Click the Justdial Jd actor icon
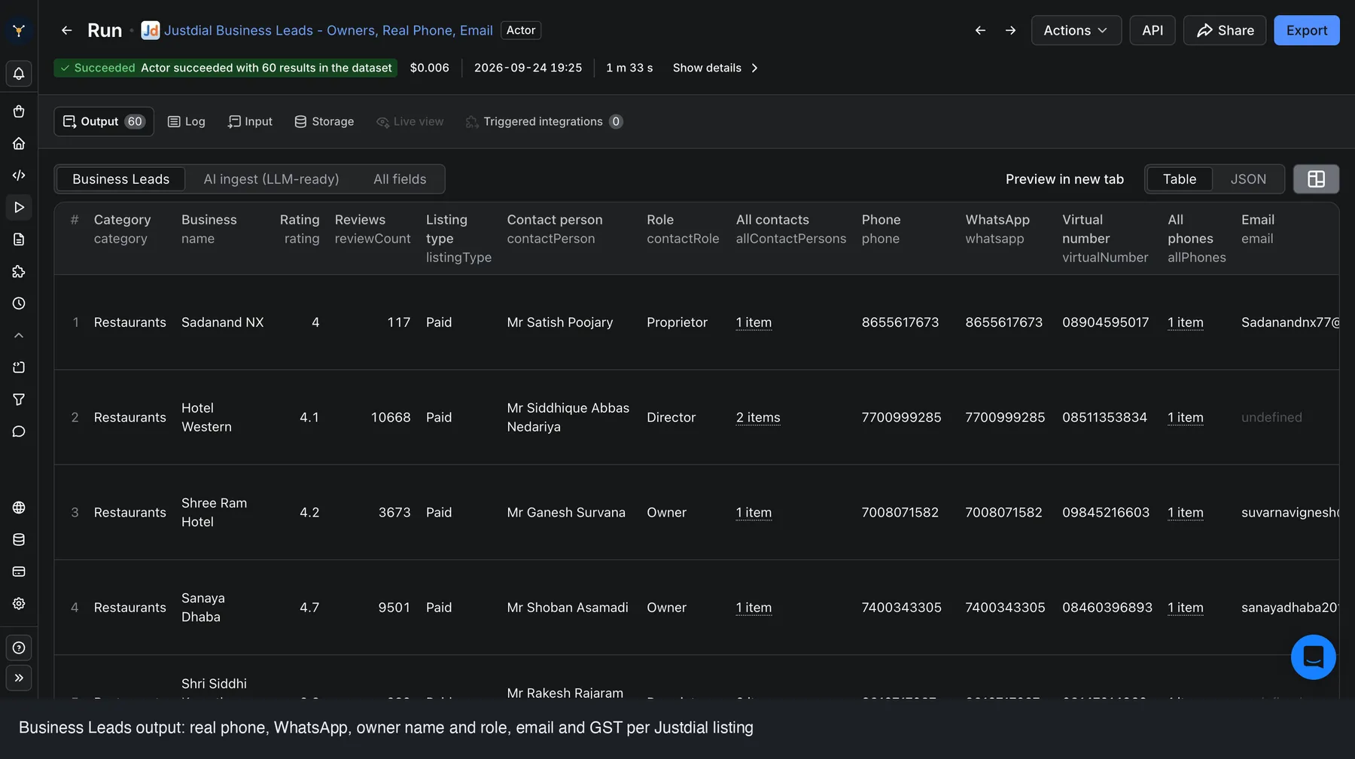The height and width of the screenshot is (759, 1355). [151, 30]
